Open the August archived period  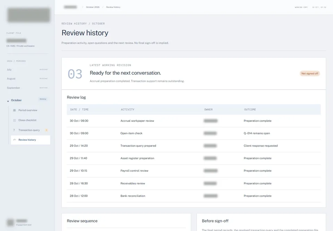click(27, 79)
